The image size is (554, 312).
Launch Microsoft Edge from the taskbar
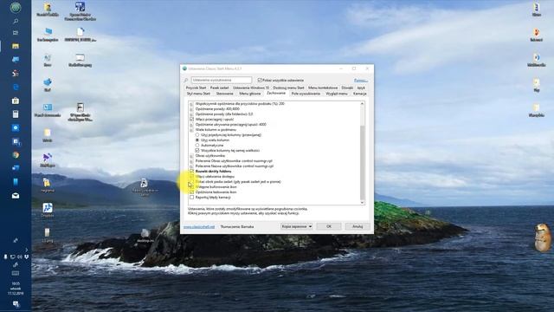click(x=16, y=87)
